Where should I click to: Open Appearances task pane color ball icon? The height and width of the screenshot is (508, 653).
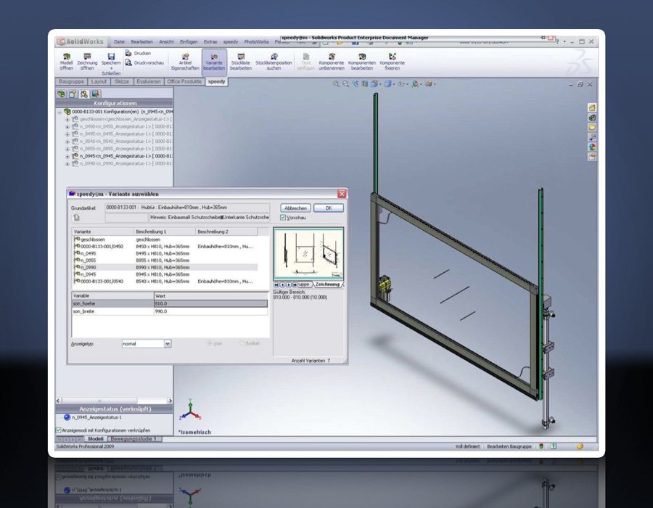(x=592, y=147)
